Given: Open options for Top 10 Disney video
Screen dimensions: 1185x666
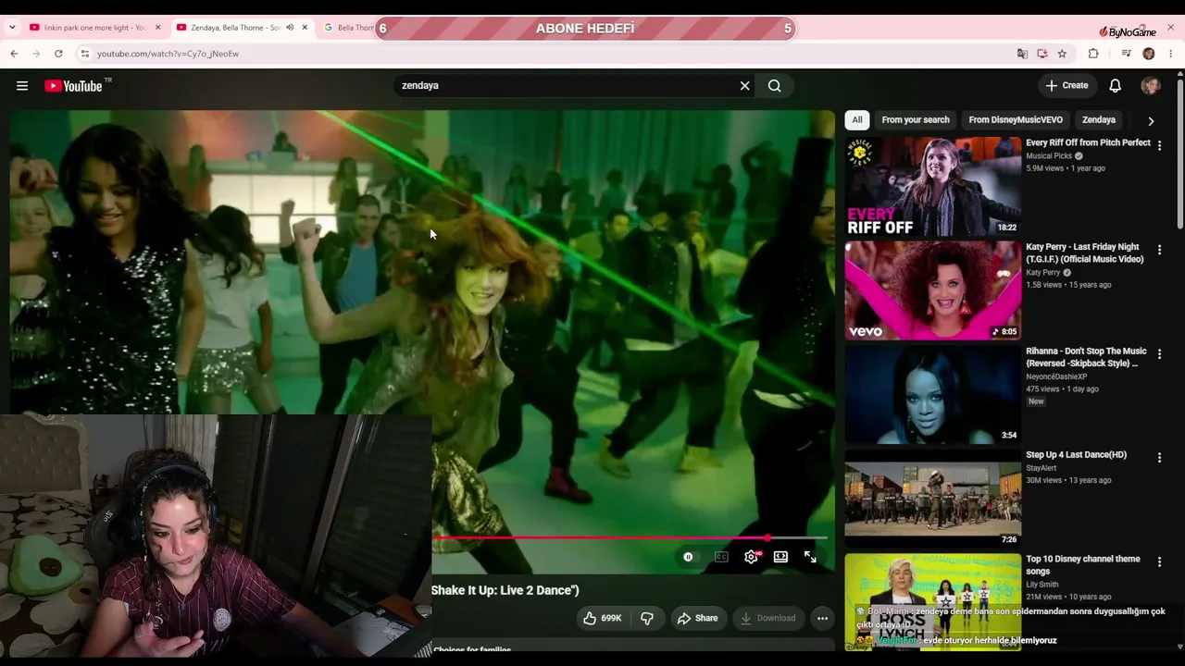Looking at the screenshot, I should point(1159,561).
